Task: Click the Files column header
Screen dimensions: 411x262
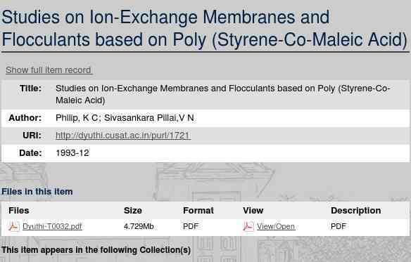Action: pos(18,211)
